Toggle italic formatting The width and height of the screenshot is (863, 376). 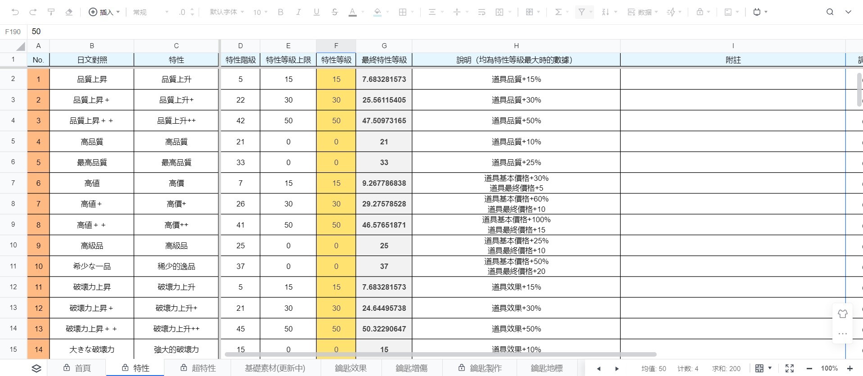(298, 12)
